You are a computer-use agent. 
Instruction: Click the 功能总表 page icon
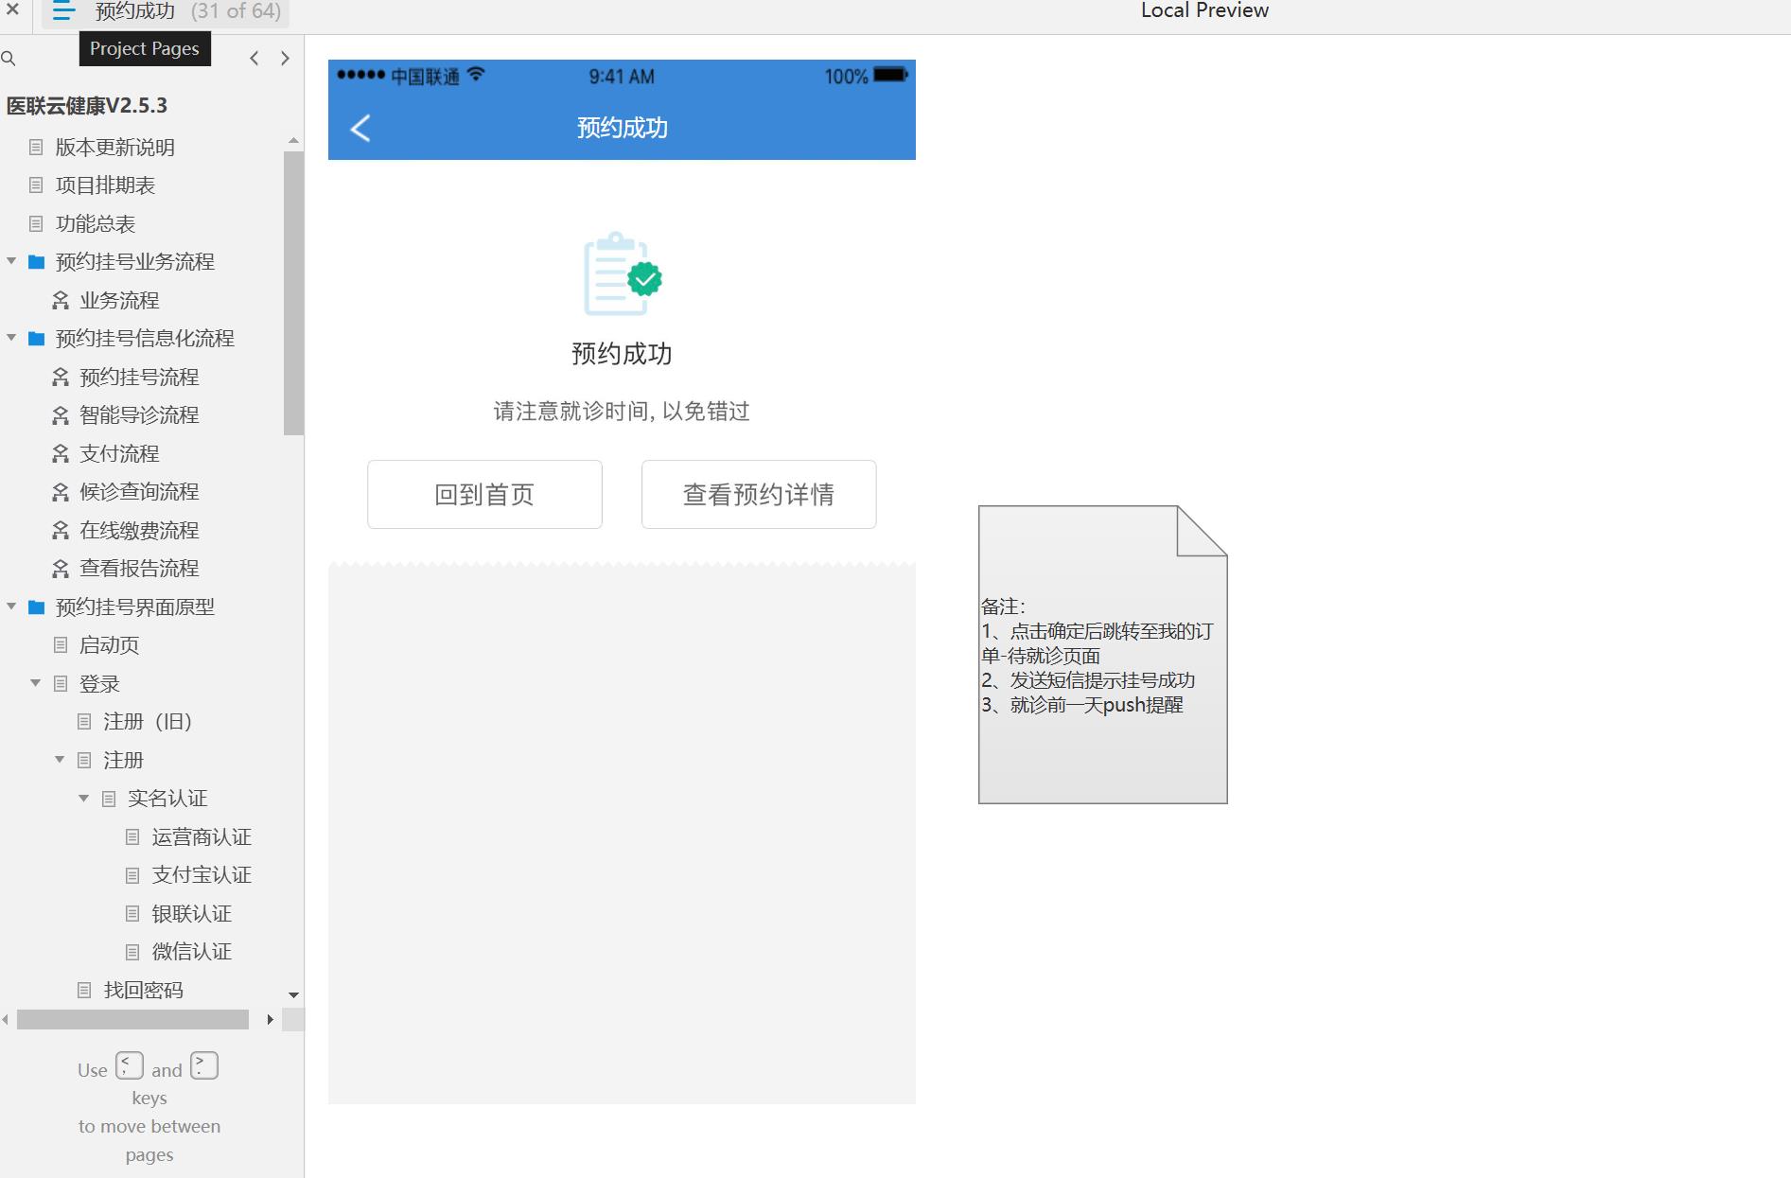36,223
